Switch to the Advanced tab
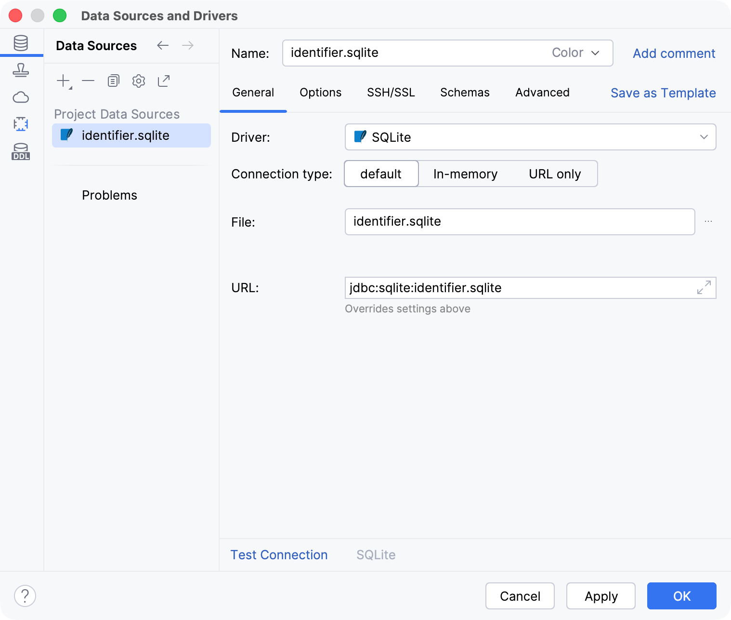The width and height of the screenshot is (731, 620). (x=542, y=93)
